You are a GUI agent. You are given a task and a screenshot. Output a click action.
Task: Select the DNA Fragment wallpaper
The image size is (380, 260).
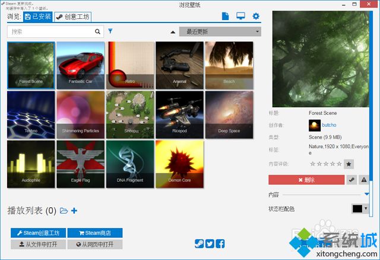130,164
